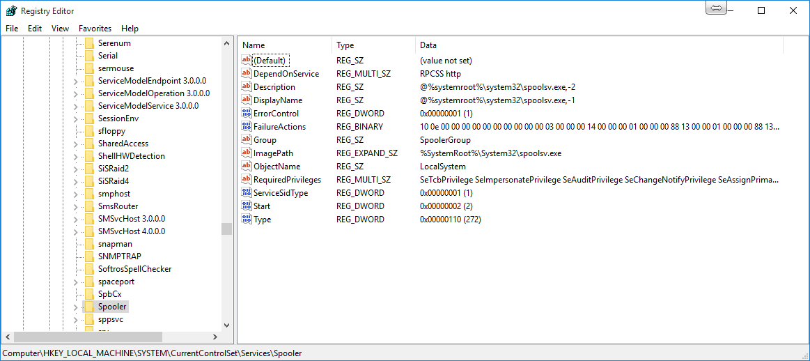Click the SNMPTRAP folder icon
Screen dimensions: 810x361
pos(89,256)
